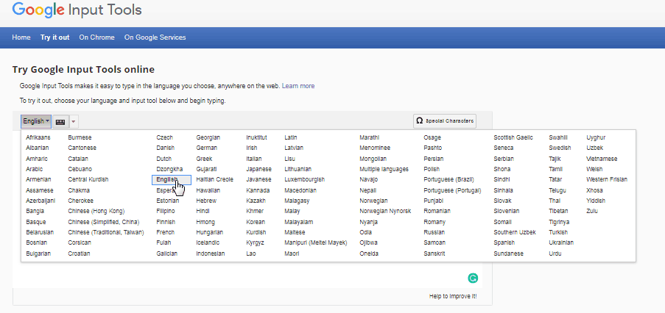This screenshot has width=665, height=313.
Task: Pick Korean from the list
Action: [x=256, y=222]
